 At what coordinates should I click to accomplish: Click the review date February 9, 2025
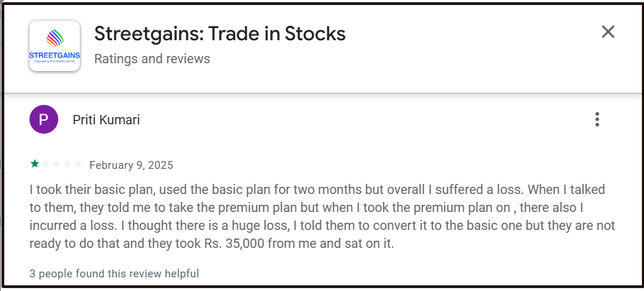click(x=132, y=165)
